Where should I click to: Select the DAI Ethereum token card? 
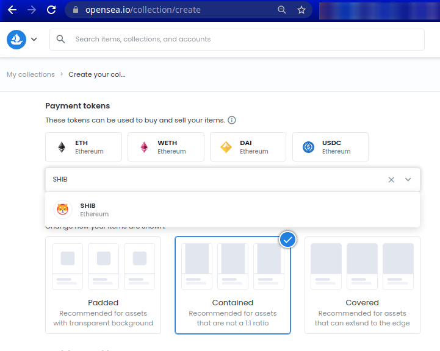(248, 147)
